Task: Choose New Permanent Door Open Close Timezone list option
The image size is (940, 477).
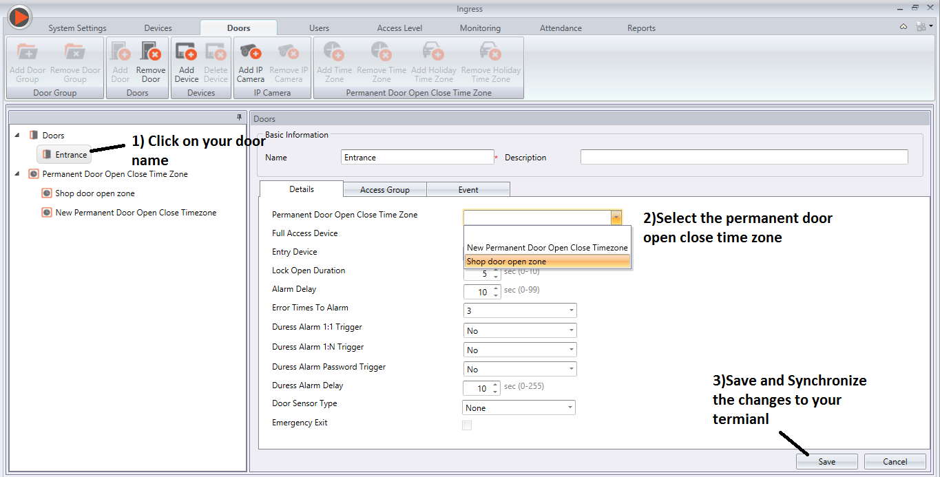Action: pyautogui.click(x=547, y=248)
